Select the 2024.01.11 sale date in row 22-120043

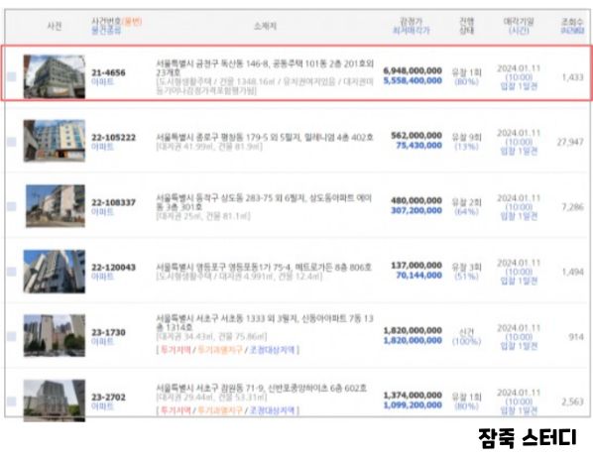519,263
